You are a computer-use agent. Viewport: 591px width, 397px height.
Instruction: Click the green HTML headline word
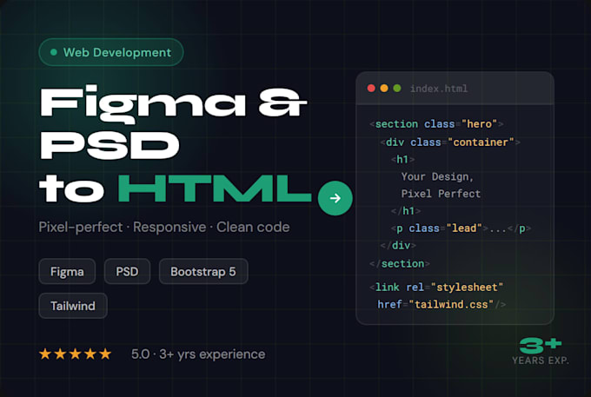coord(215,189)
